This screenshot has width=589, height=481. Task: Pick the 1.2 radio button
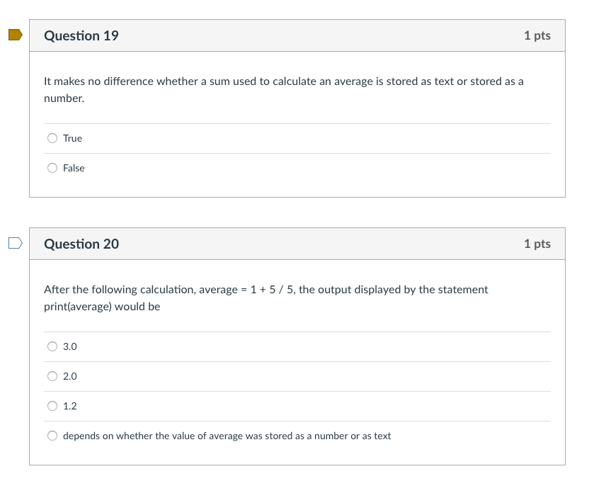[52, 406]
